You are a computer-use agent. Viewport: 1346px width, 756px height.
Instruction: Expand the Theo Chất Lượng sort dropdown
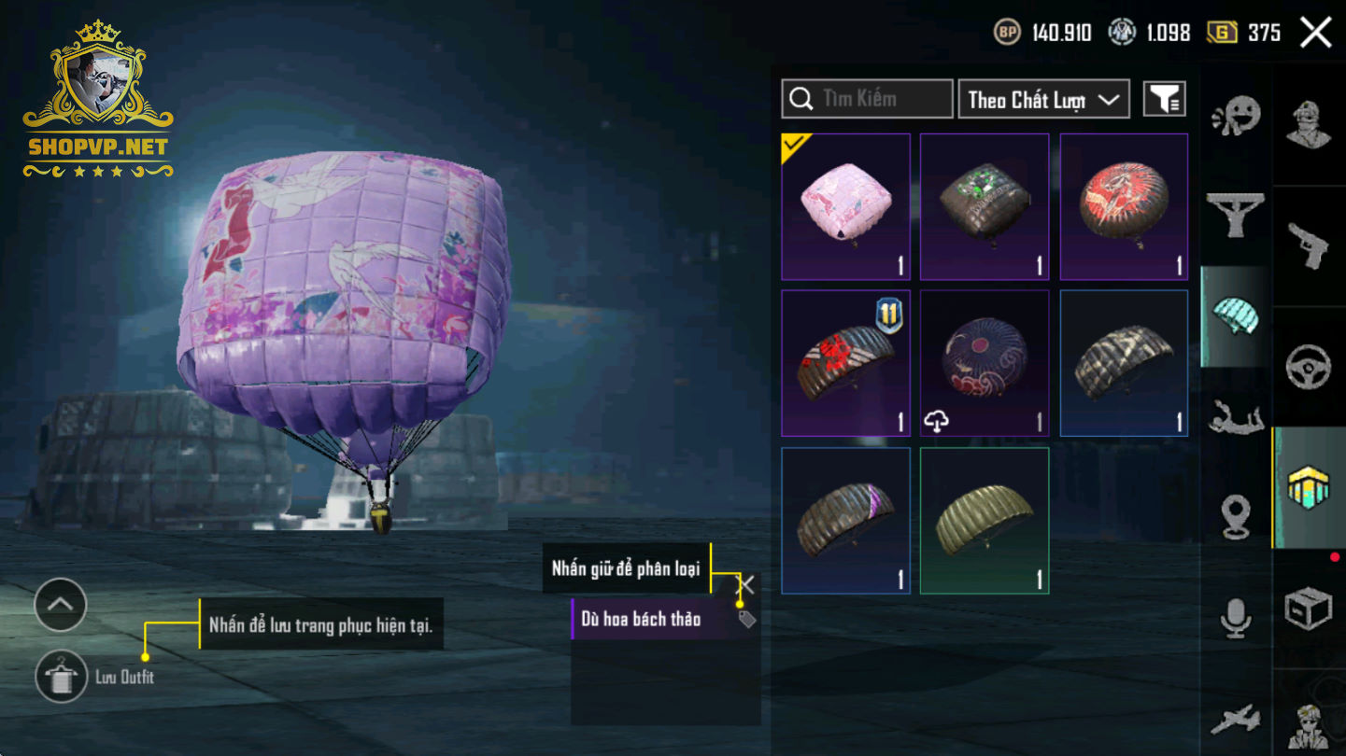click(x=1044, y=99)
